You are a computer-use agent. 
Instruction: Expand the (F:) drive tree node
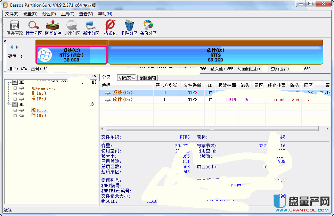15,99
